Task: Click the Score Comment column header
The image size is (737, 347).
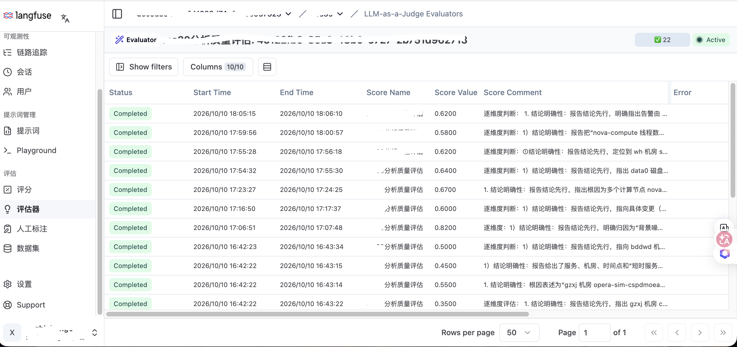Action: pyautogui.click(x=512, y=93)
